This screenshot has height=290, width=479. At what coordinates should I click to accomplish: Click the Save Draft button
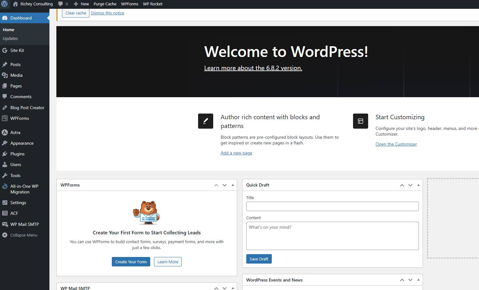(x=259, y=259)
